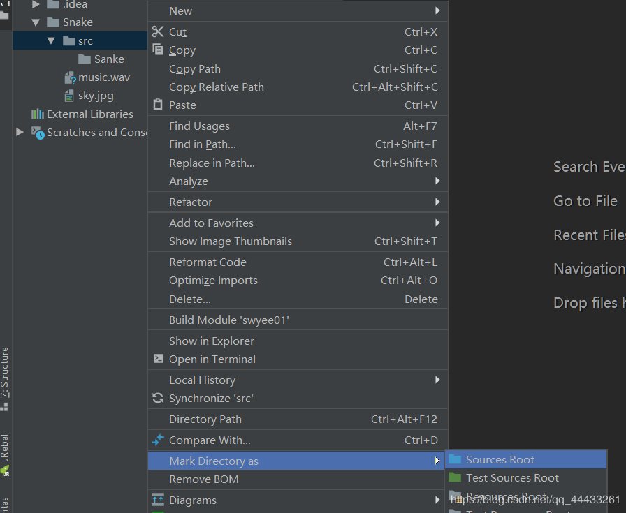
Task: Select music.wav file in project tree
Action: (x=103, y=77)
